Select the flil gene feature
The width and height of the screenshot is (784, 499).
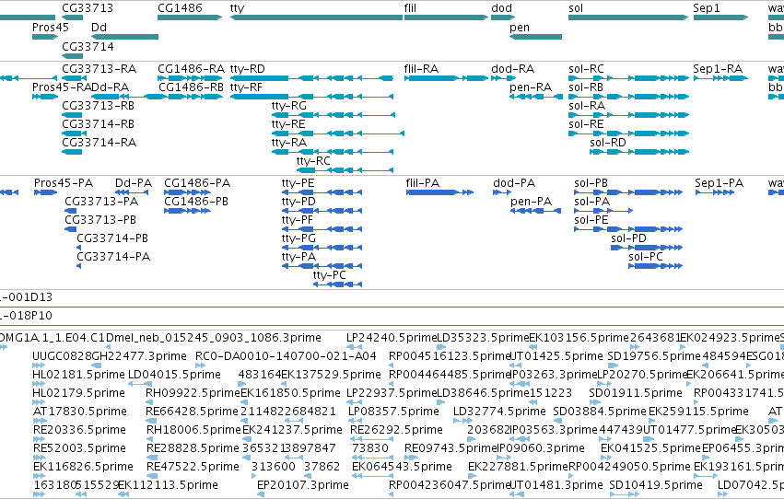pos(446,17)
